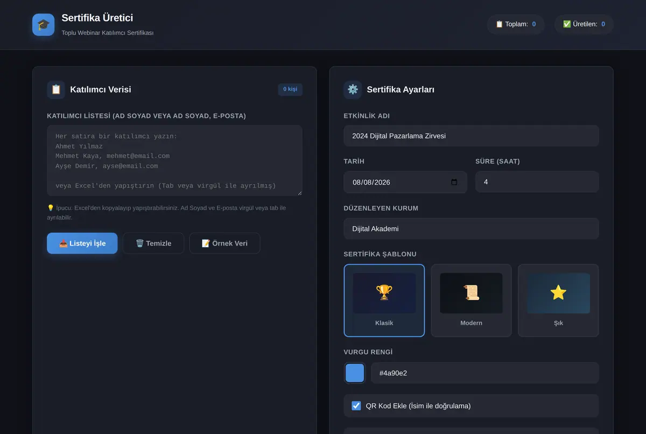Screen dimensions: 646x434
Task: Open the blue accent color swatch
Action: tap(355, 373)
